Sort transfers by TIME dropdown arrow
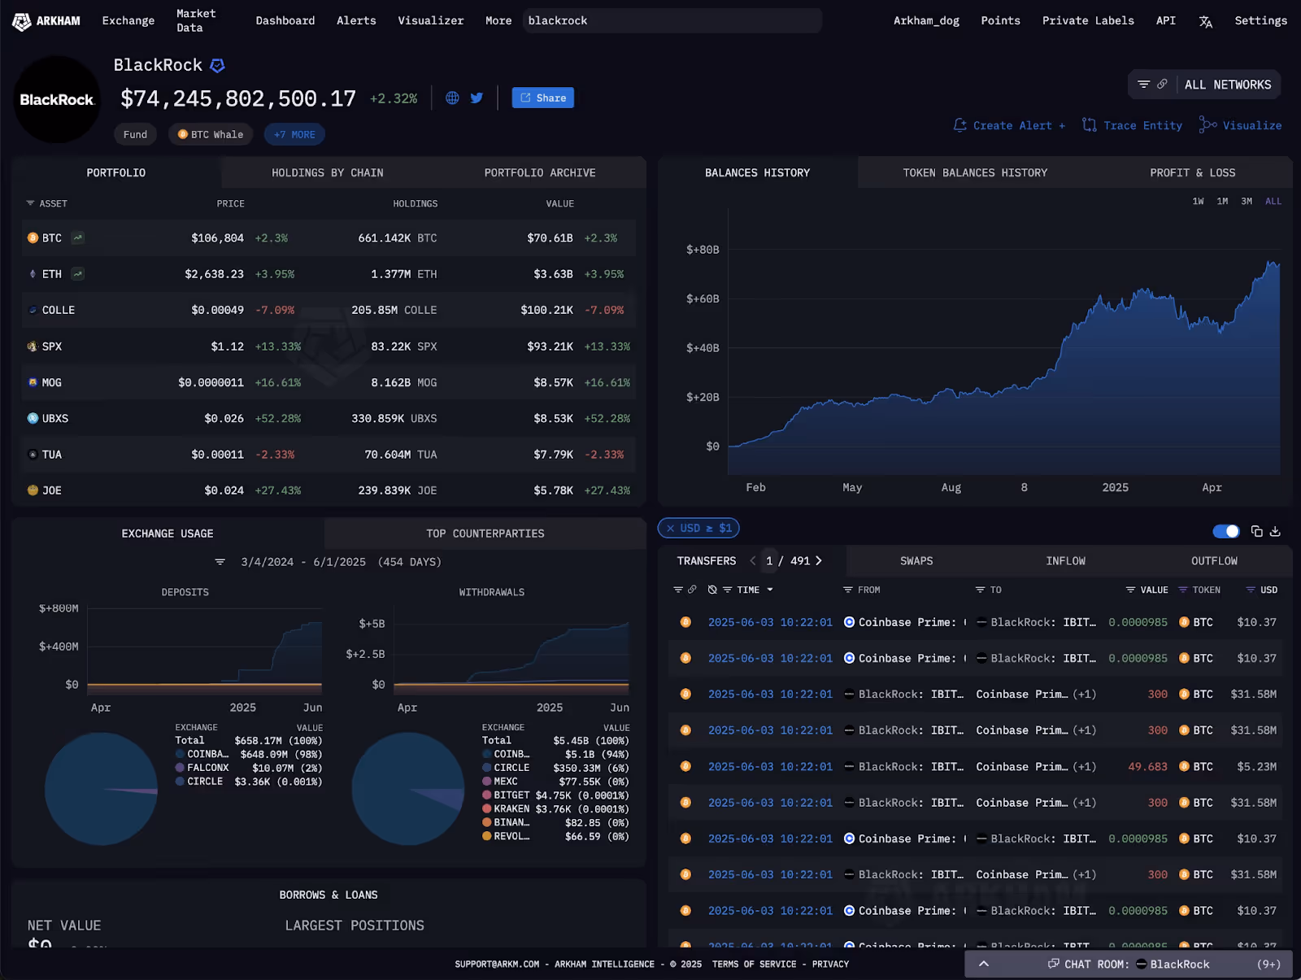Image resolution: width=1301 pixels, height=980 pixels. tap(769, 590)
